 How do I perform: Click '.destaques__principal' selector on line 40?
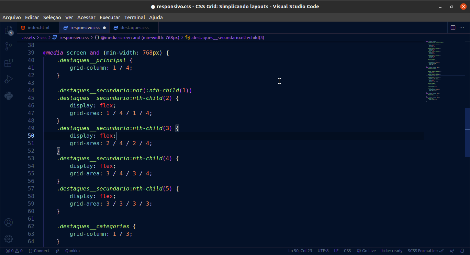tap(91, 60)
